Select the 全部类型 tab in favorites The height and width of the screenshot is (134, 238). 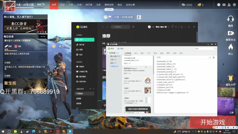128,53
